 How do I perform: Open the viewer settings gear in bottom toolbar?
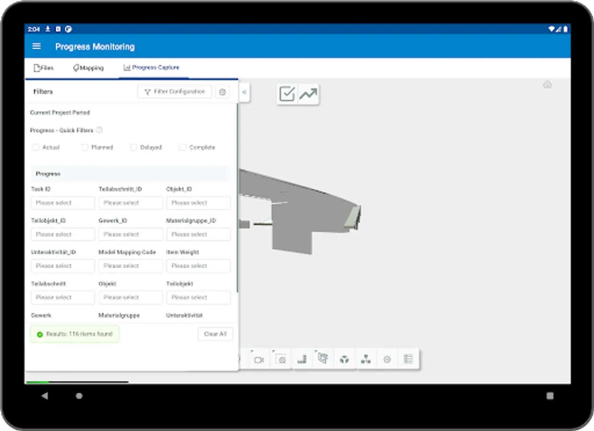(387, 360)
